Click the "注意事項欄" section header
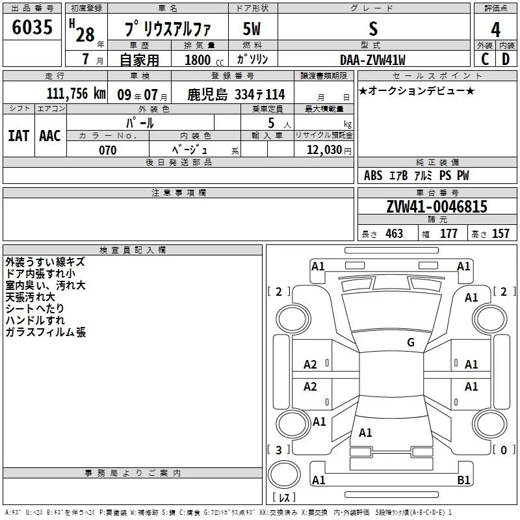520x520 pixels. tap(178, 192)
